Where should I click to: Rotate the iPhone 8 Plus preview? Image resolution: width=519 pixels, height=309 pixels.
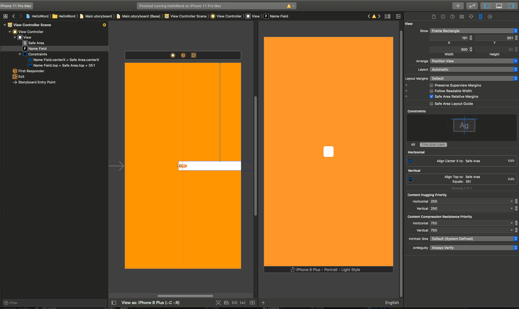click(293, 269)
